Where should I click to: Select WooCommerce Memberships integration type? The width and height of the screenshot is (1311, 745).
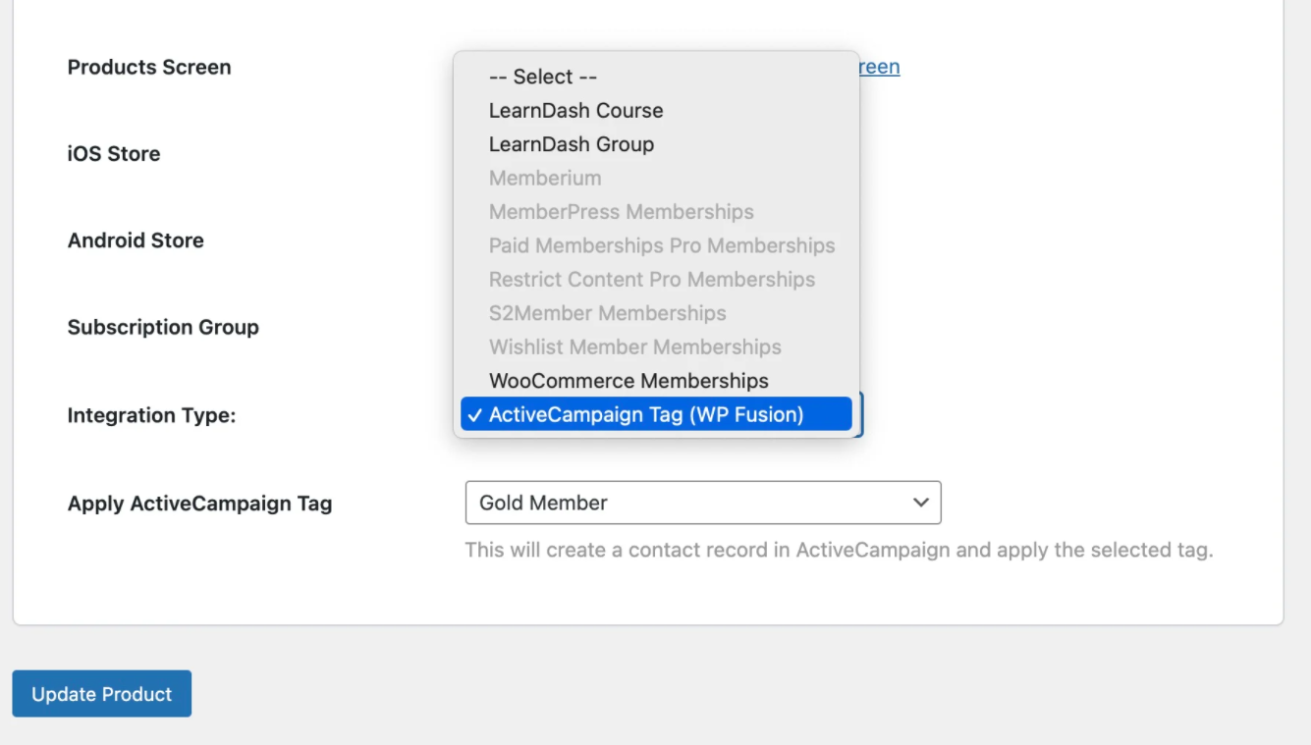(628, 381)
